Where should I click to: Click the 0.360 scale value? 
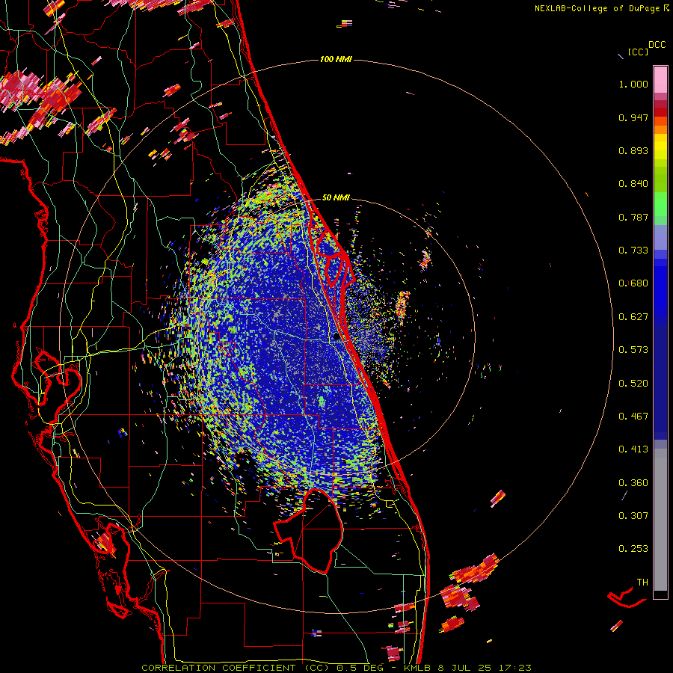click(x=633, y=483)
